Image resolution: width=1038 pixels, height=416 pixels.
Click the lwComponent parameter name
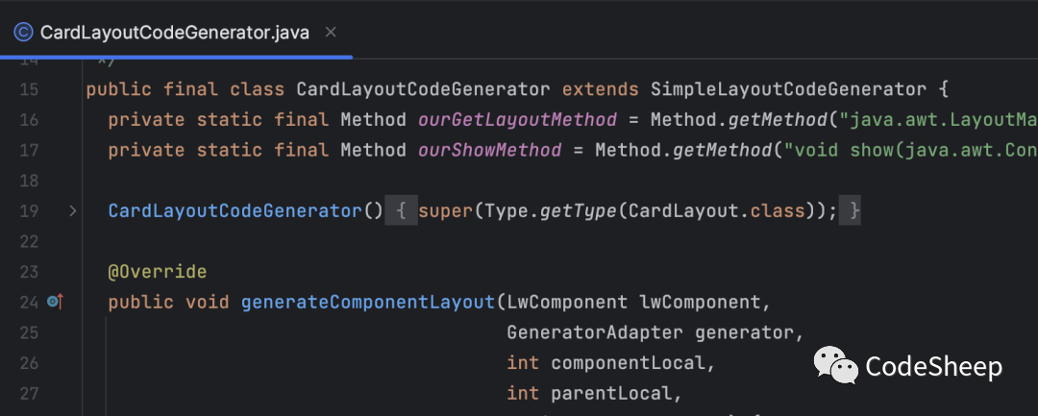(700, 303)
